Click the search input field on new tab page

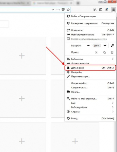(4, 24)
